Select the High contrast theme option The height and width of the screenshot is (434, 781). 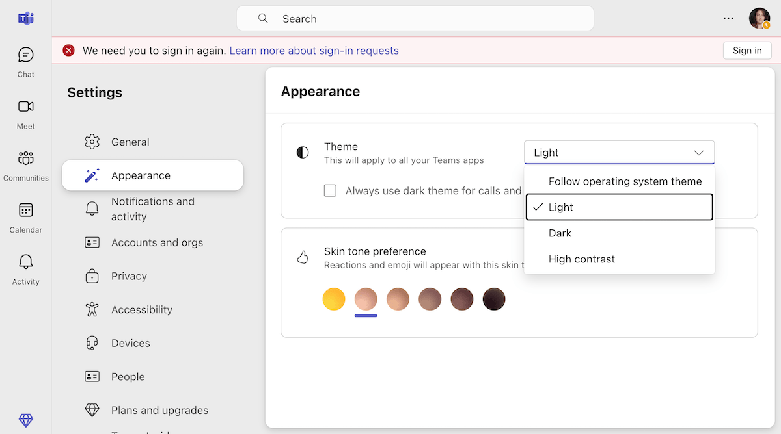click(x=619, y=259)
